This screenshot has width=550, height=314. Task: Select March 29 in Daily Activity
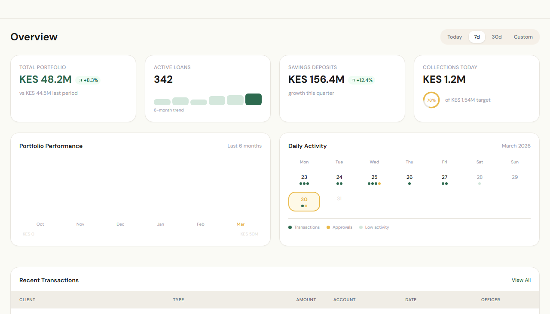pos(515,179)
